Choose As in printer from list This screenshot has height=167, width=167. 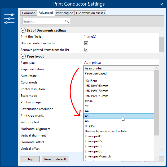point(119,68)
